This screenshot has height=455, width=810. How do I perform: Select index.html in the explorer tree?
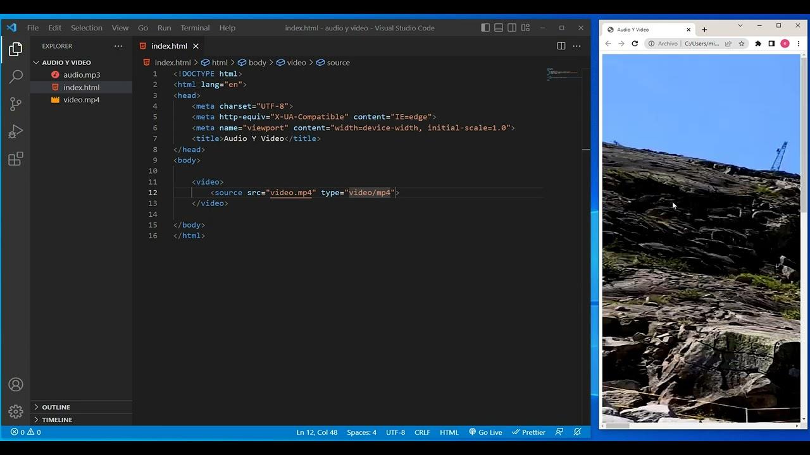(x=81, y=87)
